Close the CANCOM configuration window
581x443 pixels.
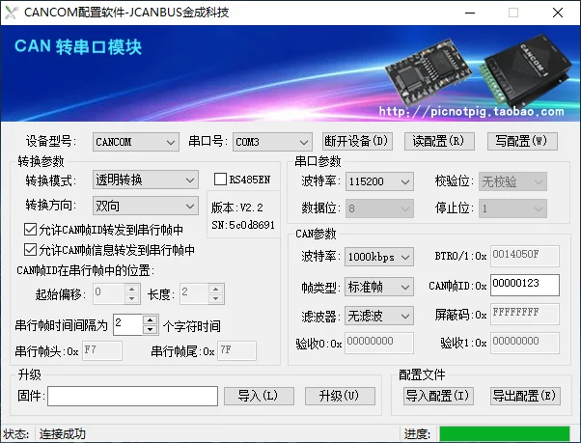tap(557, 13)
